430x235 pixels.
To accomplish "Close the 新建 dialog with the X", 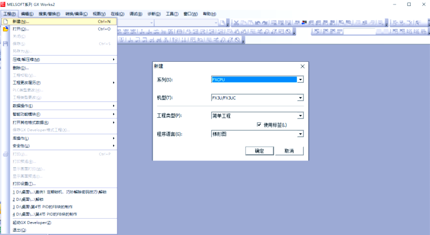I will [x=302, y=66].
